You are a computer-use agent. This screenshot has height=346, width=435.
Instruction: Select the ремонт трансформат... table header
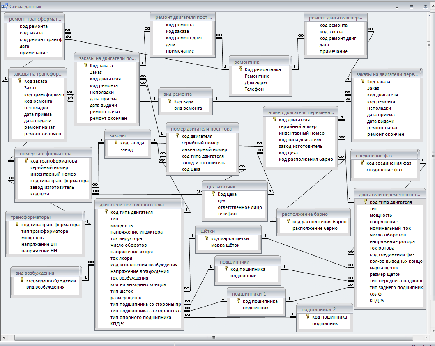(35, 19)
